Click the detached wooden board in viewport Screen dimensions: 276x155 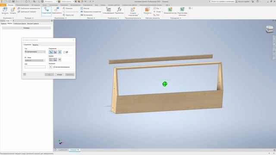coord(160,59)
